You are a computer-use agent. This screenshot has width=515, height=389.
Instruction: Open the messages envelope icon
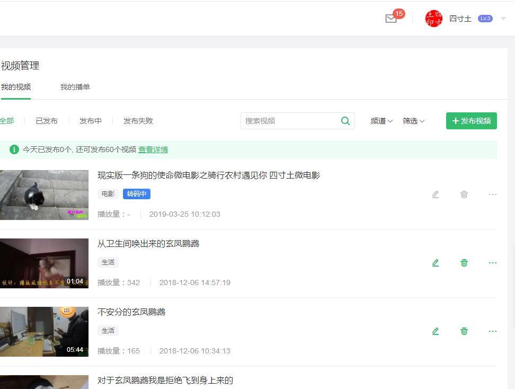(390, 19)
